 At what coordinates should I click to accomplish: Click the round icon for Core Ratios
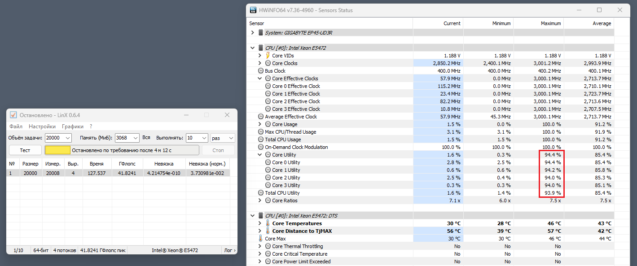point(268,201)
